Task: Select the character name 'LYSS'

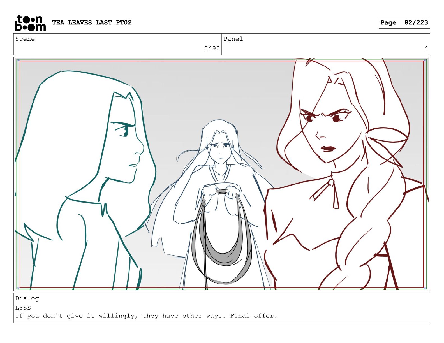Action: pos(23,308)
